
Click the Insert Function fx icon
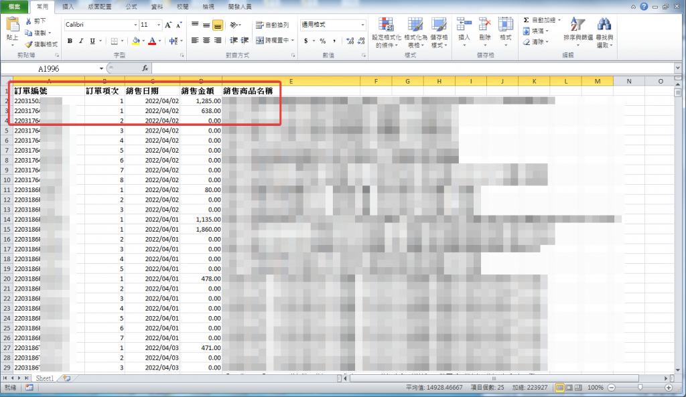(x=145, y=68)
